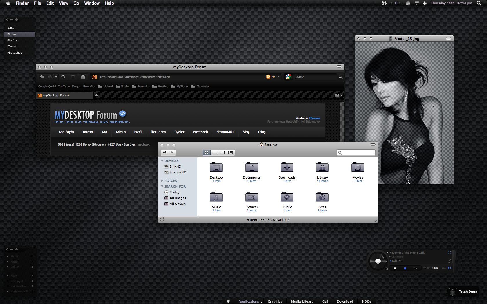The image size is (487, 304).
Task: Open the Sites folder icon
Action: [322, 197]
